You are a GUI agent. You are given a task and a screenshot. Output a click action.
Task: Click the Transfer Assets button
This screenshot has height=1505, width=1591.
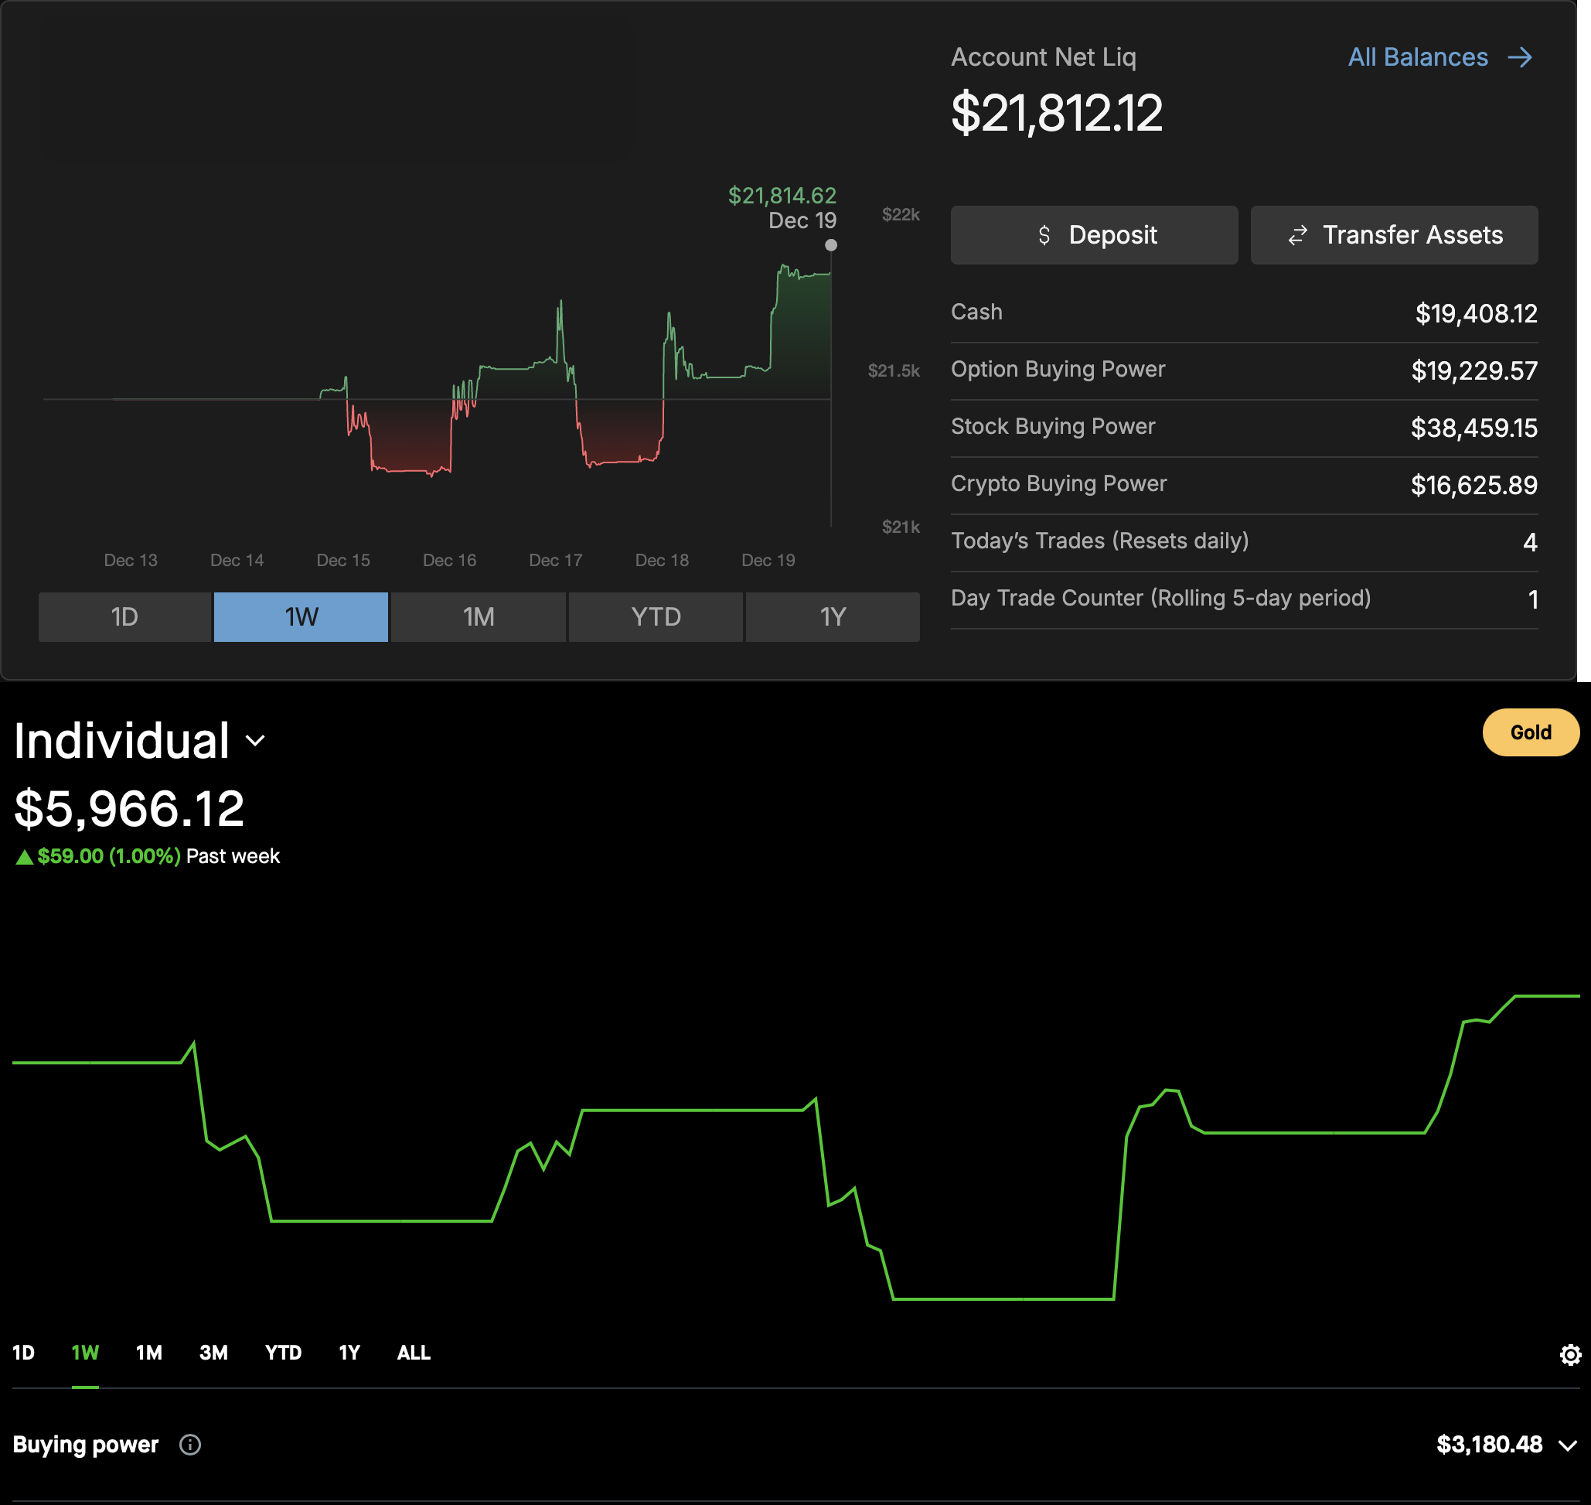(1394, 235)
